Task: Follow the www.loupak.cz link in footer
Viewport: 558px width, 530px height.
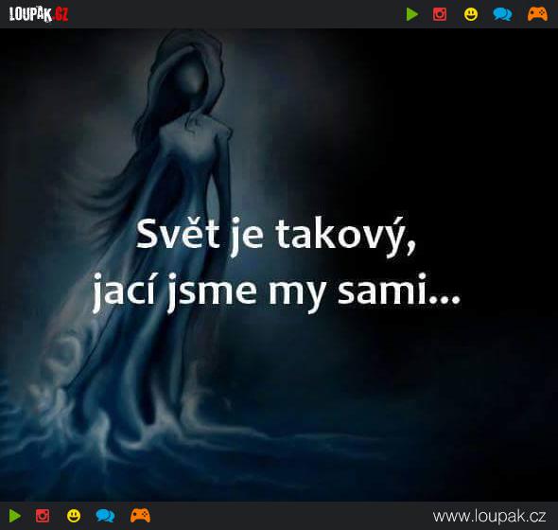Action: pos(489,516)
